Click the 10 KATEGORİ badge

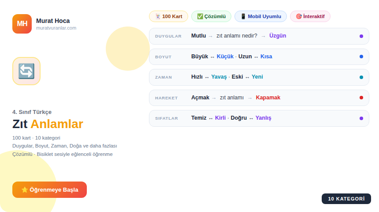346,199
